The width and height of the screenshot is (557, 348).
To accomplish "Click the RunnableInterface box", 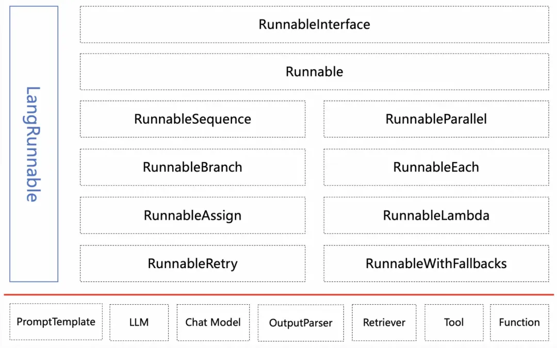I will tap(314, 24).
